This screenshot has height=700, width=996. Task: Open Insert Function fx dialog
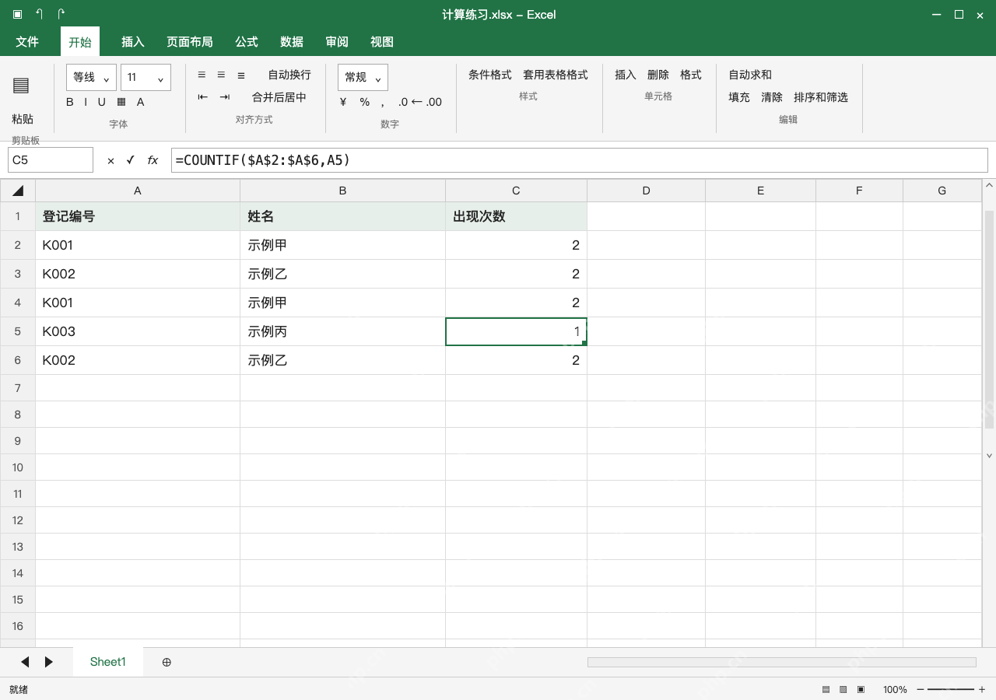pos(153,160)
